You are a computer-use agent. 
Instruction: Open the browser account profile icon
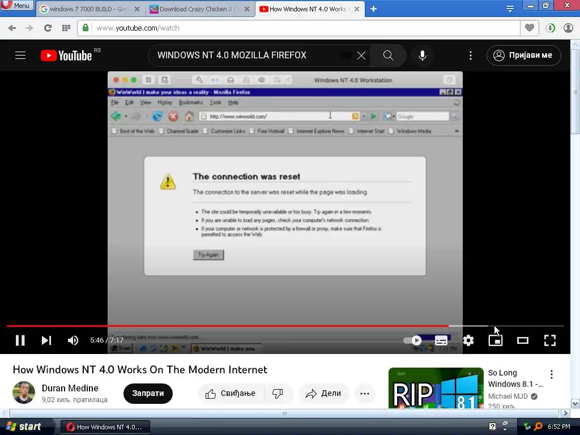568,28
